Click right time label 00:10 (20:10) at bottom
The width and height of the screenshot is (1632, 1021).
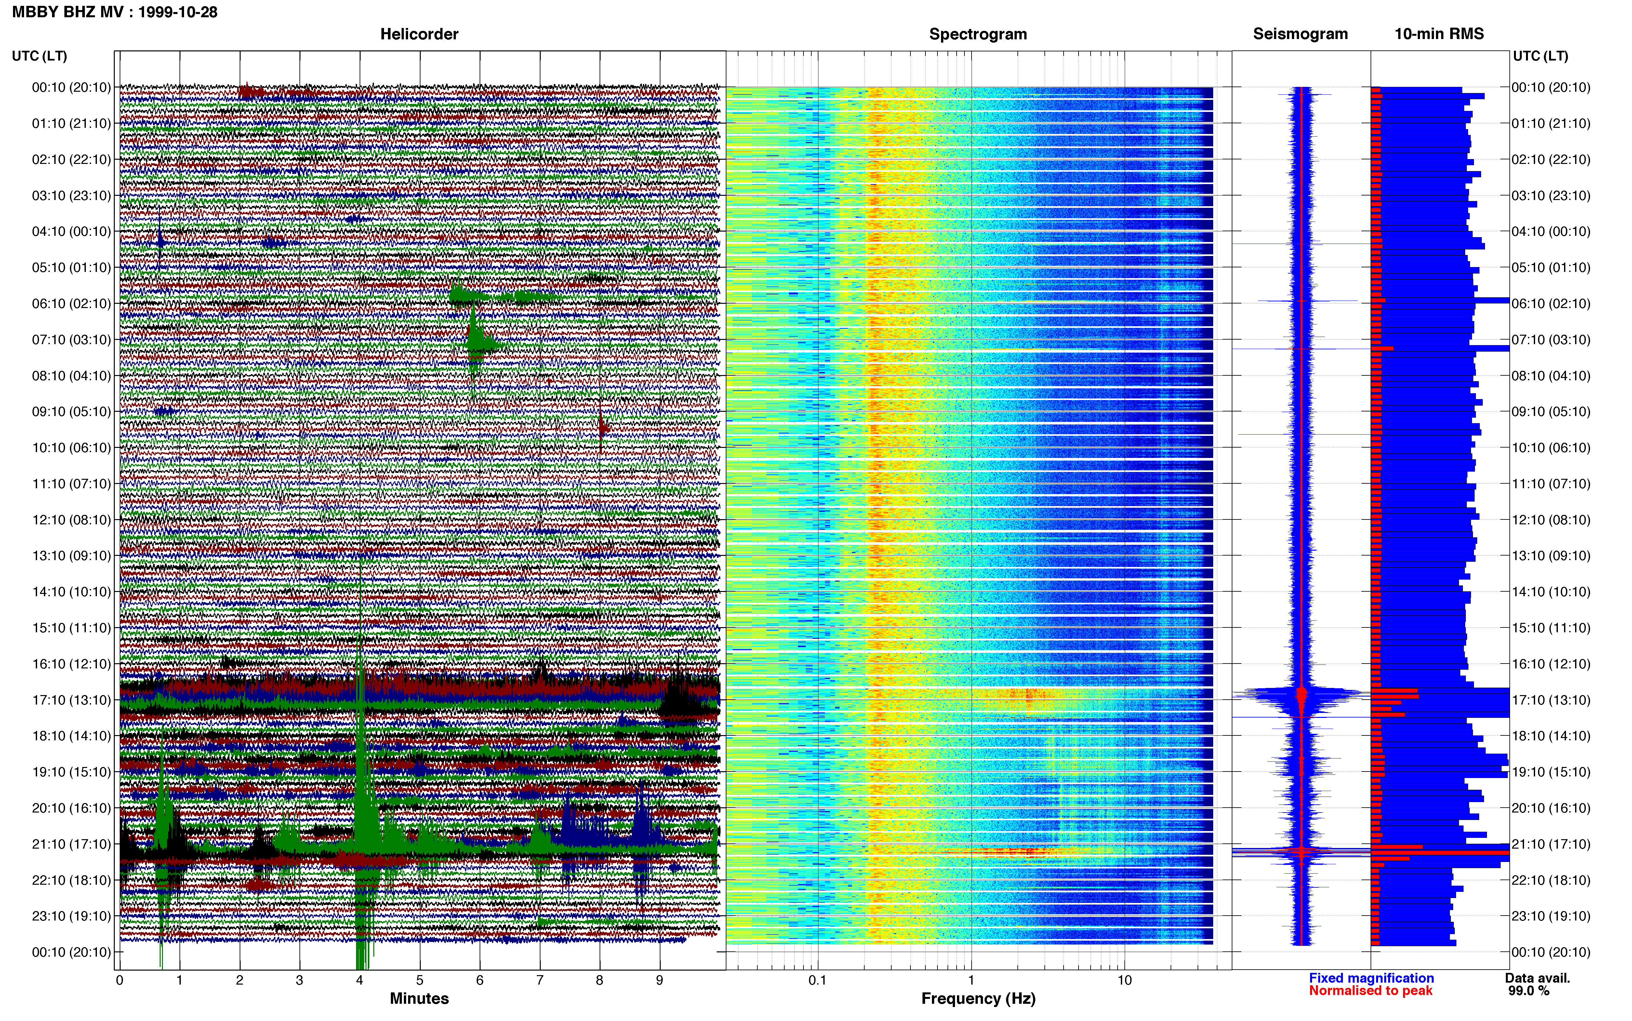1551,952
